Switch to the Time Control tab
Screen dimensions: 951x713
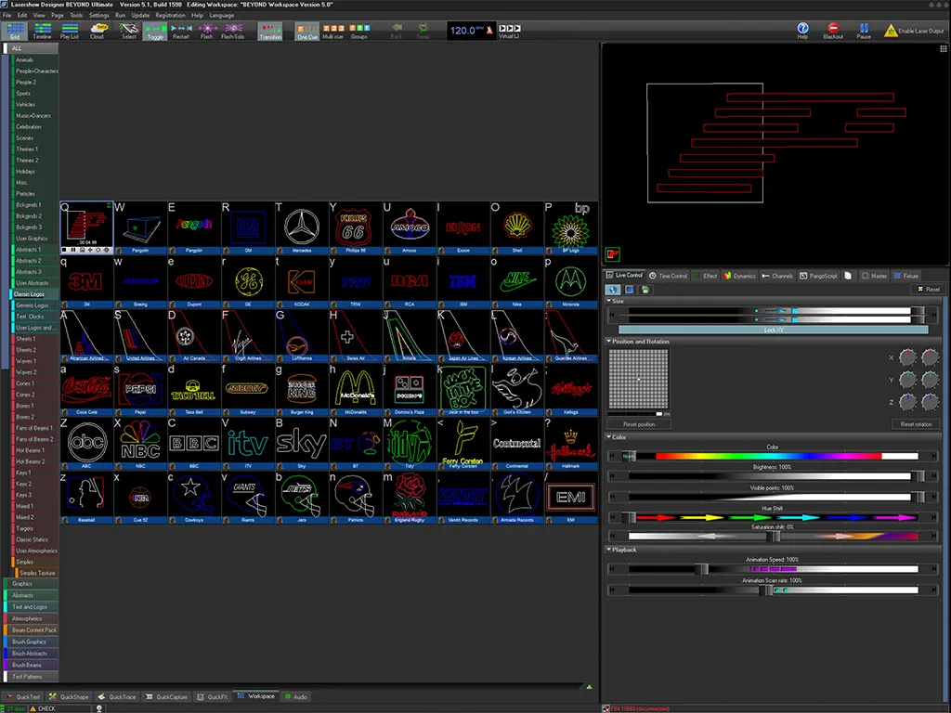[x=669, y=276]
